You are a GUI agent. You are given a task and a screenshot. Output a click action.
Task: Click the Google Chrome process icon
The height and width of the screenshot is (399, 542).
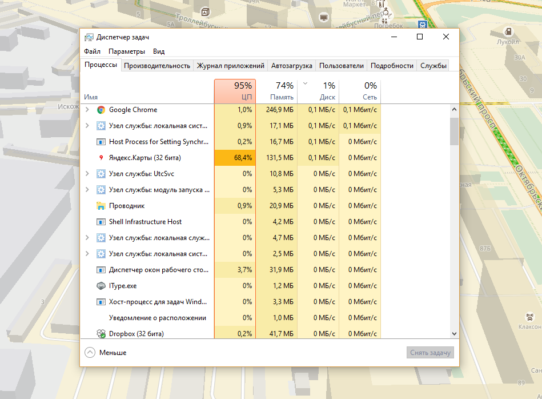[101, 110]
